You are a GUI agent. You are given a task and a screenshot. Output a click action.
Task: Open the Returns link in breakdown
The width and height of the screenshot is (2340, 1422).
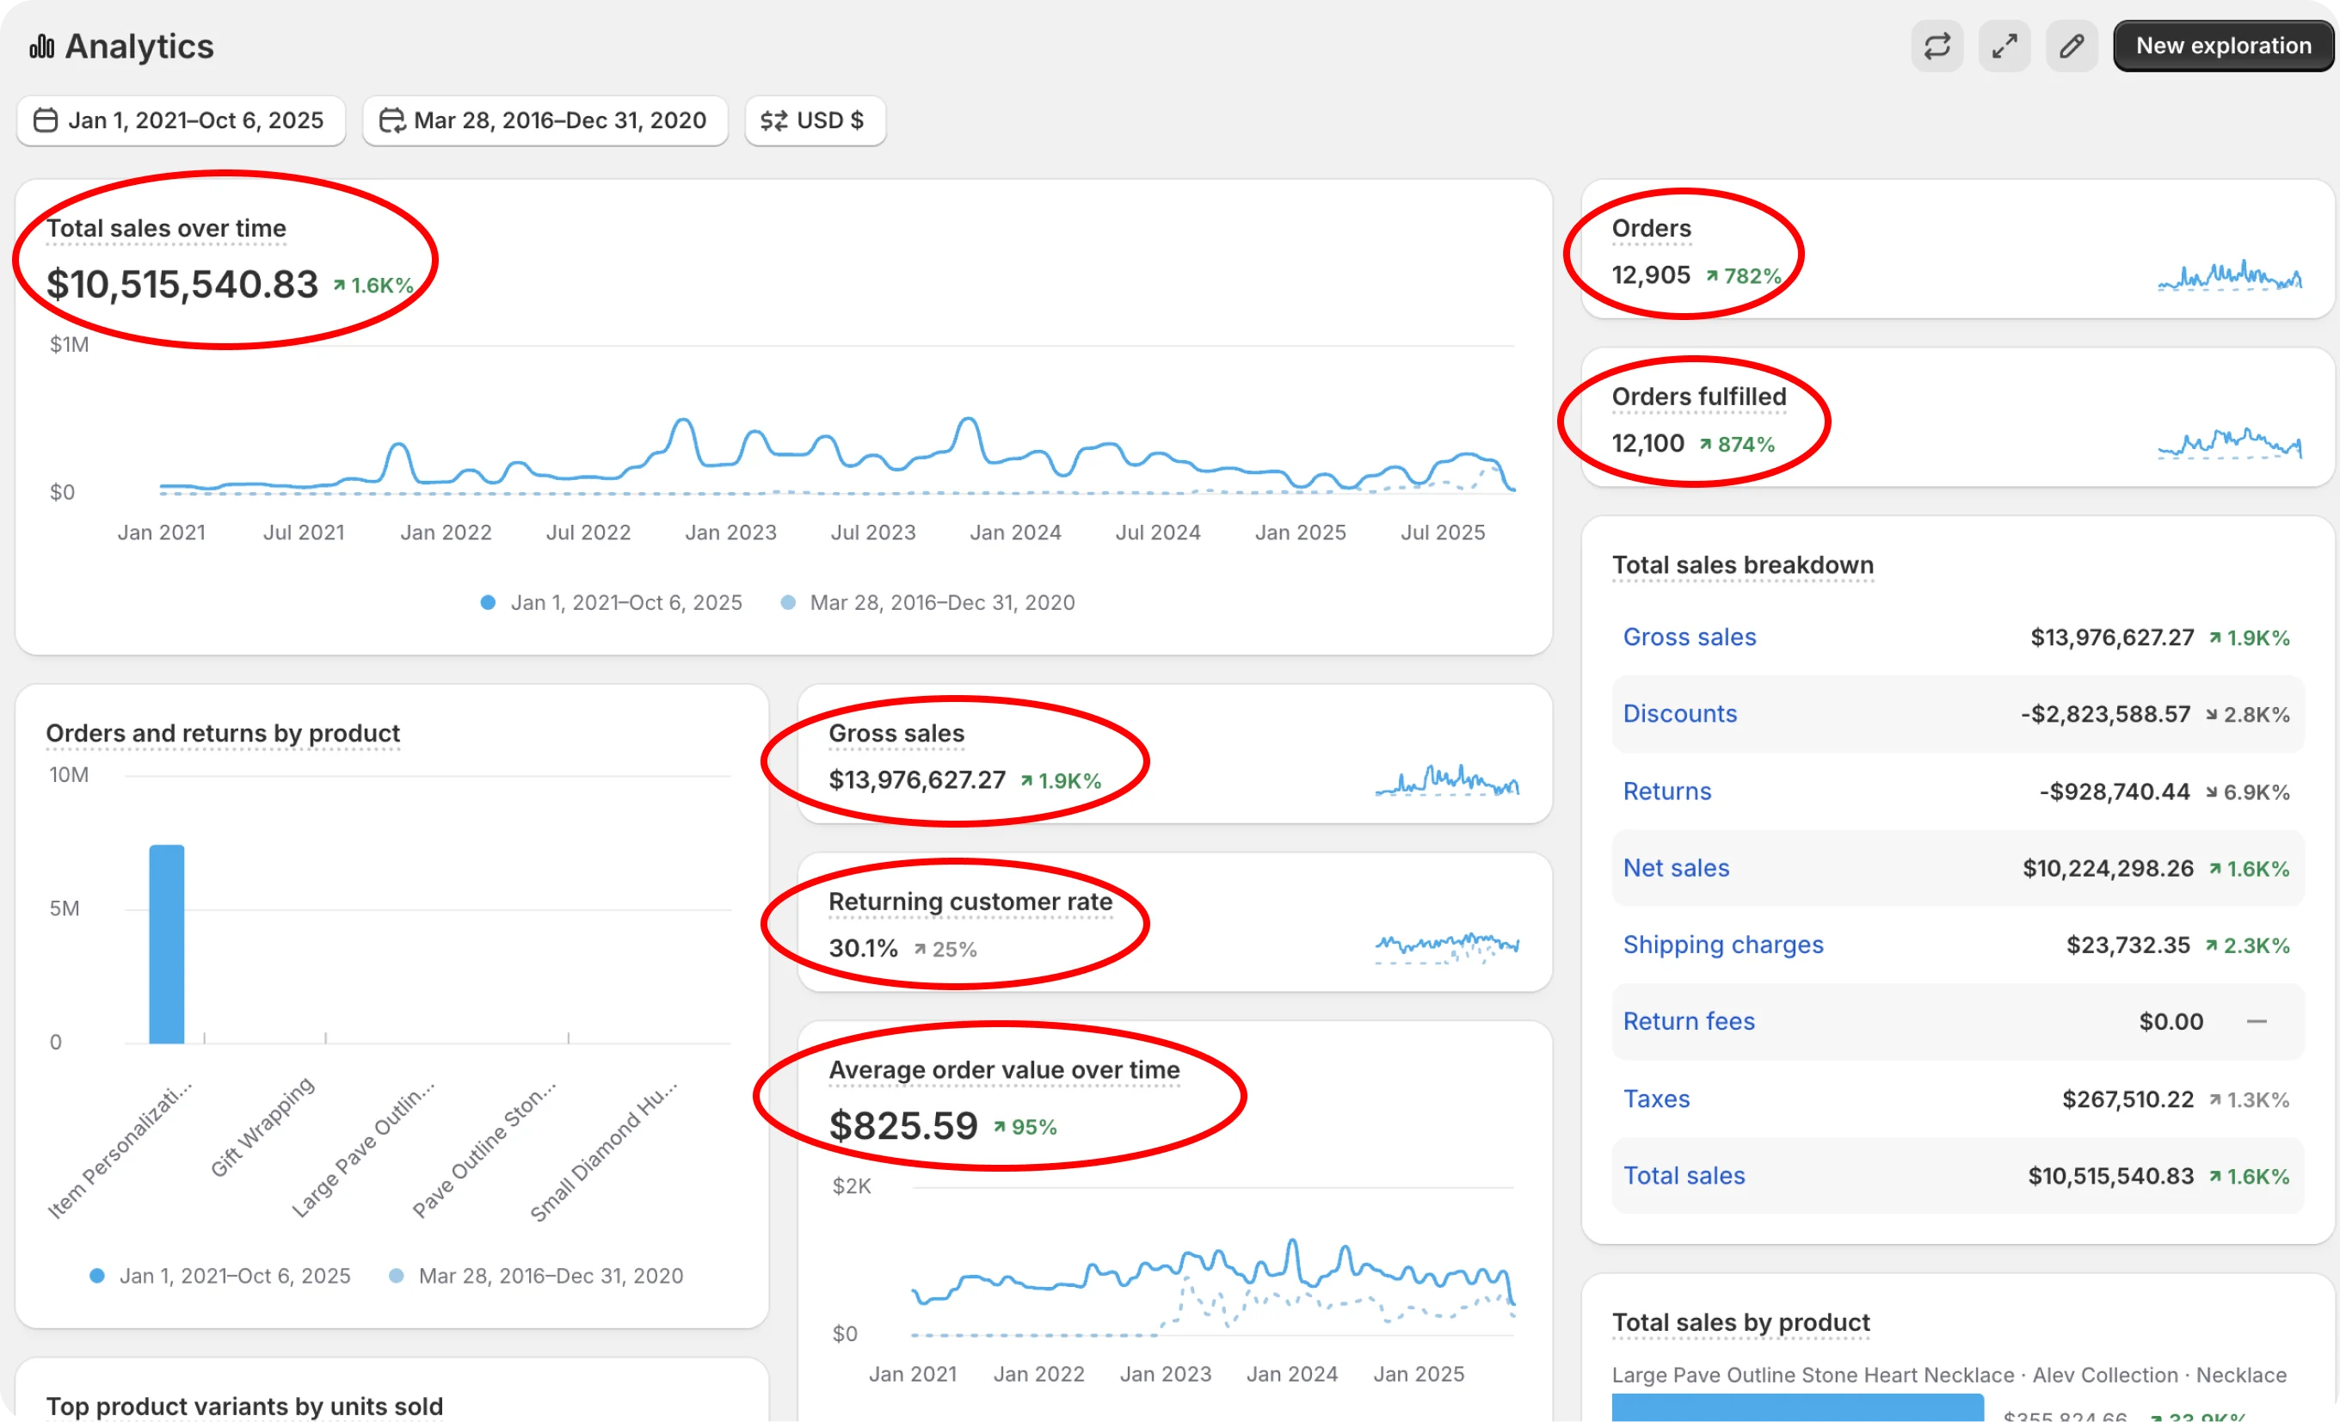click(x=1666, y=791)
